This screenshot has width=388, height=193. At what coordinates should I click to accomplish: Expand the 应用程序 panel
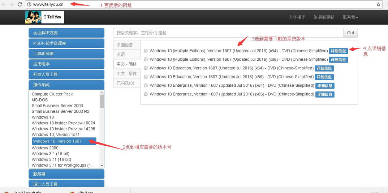[66, 64]
